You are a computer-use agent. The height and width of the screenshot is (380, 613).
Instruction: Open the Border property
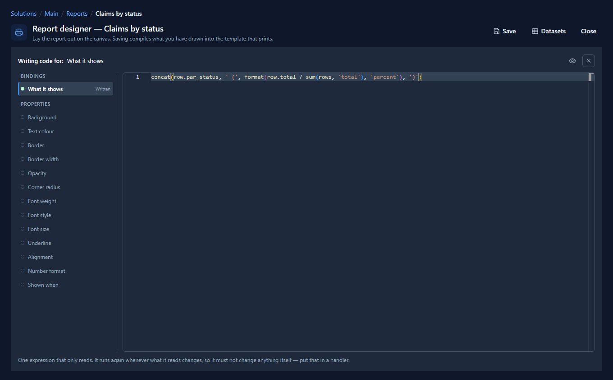pos(66,145)
